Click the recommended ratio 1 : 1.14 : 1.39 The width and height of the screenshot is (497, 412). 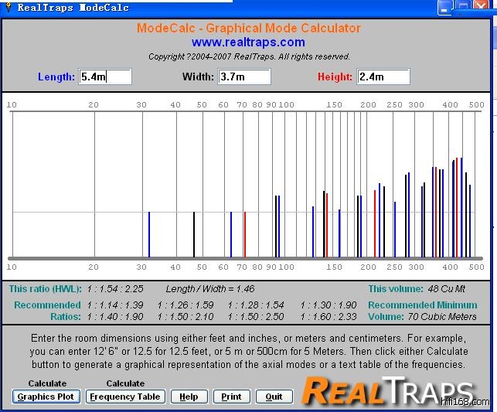coord(115,305)
